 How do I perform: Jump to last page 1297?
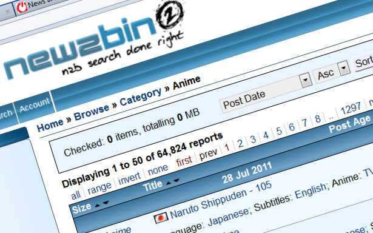click(351, 108)
